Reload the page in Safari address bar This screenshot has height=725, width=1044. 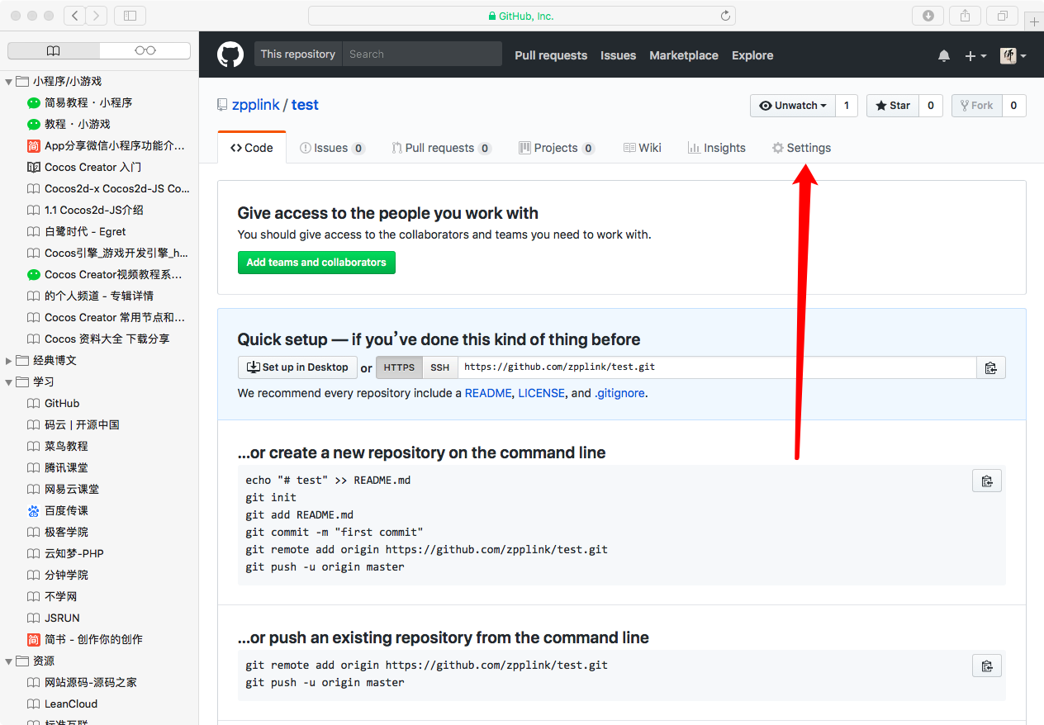pos(725,16)
